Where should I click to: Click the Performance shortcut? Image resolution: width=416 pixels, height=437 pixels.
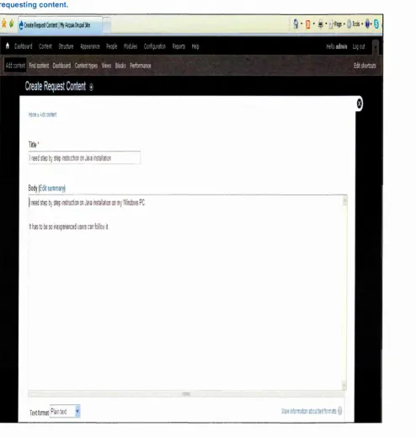point(141,66)
